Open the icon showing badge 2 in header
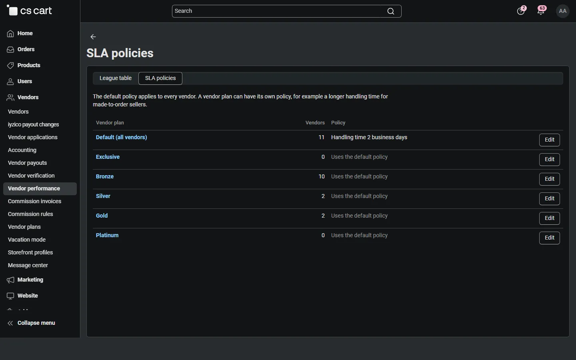576x360 pixels. point(522,11)
